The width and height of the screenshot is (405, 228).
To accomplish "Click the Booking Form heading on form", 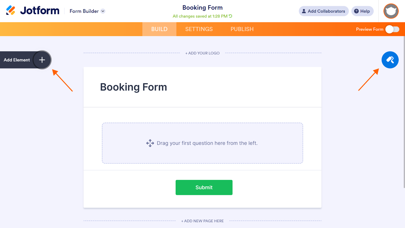I will pos(134,87).
